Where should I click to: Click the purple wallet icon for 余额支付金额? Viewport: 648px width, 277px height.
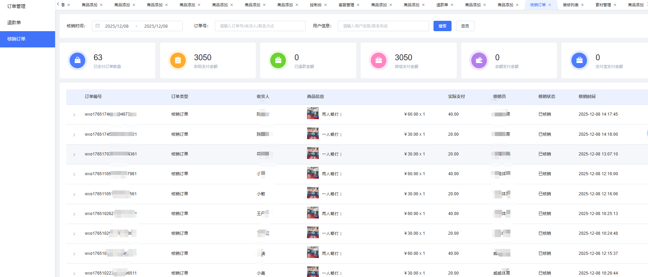tap(479, 60)
